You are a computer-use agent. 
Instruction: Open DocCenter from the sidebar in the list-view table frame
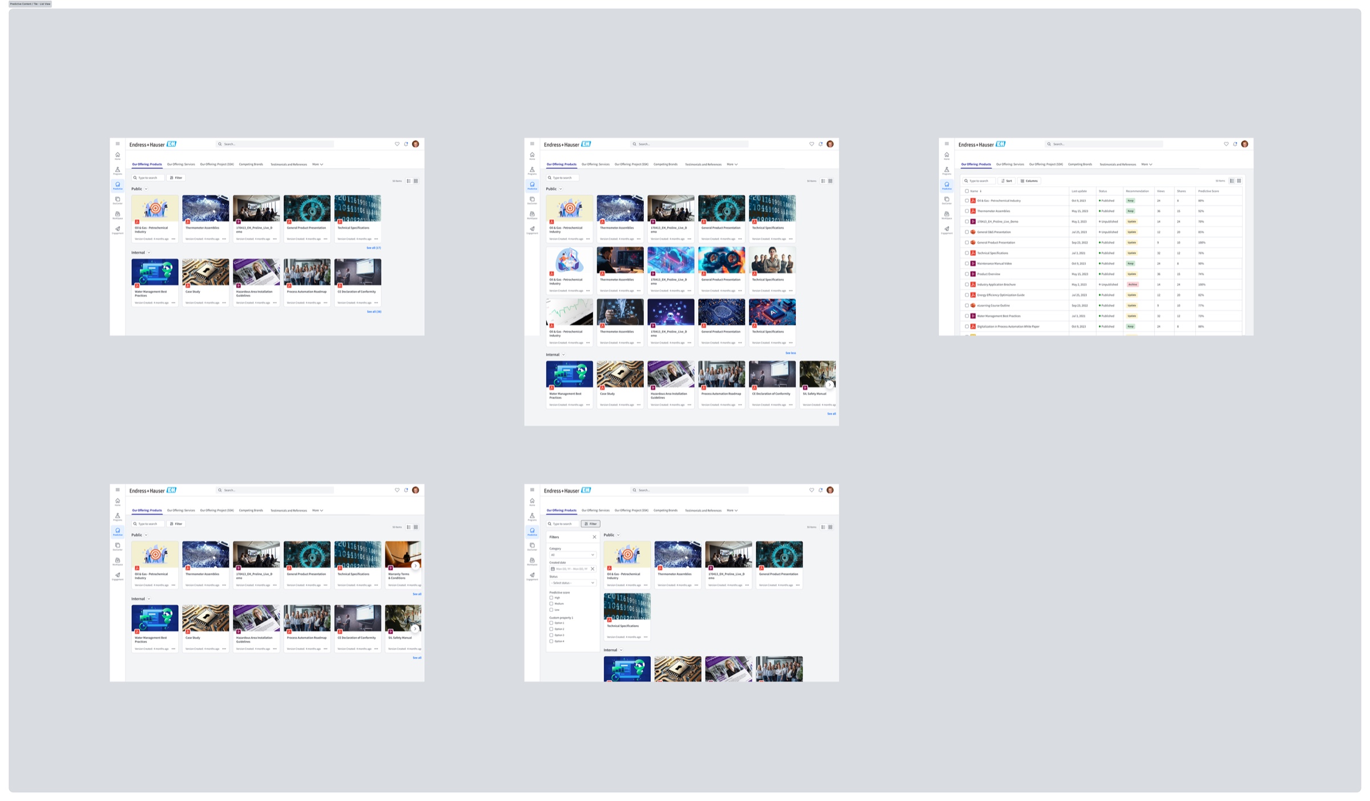pyautogui.click(x=946, y=200)
